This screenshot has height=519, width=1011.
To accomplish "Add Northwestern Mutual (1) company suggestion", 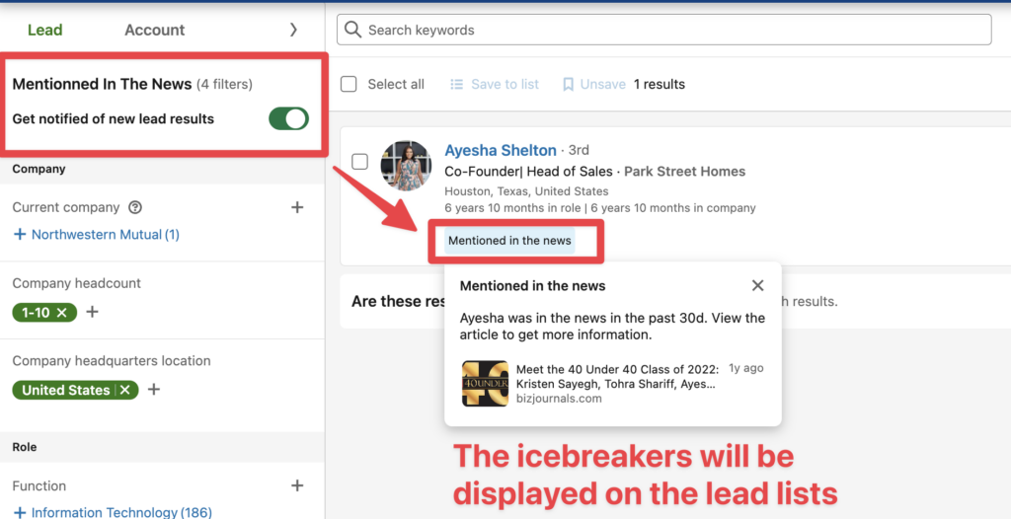I will point(96,235).
